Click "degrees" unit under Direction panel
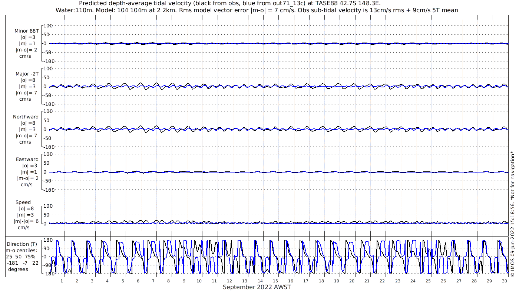 coord(18,269)
